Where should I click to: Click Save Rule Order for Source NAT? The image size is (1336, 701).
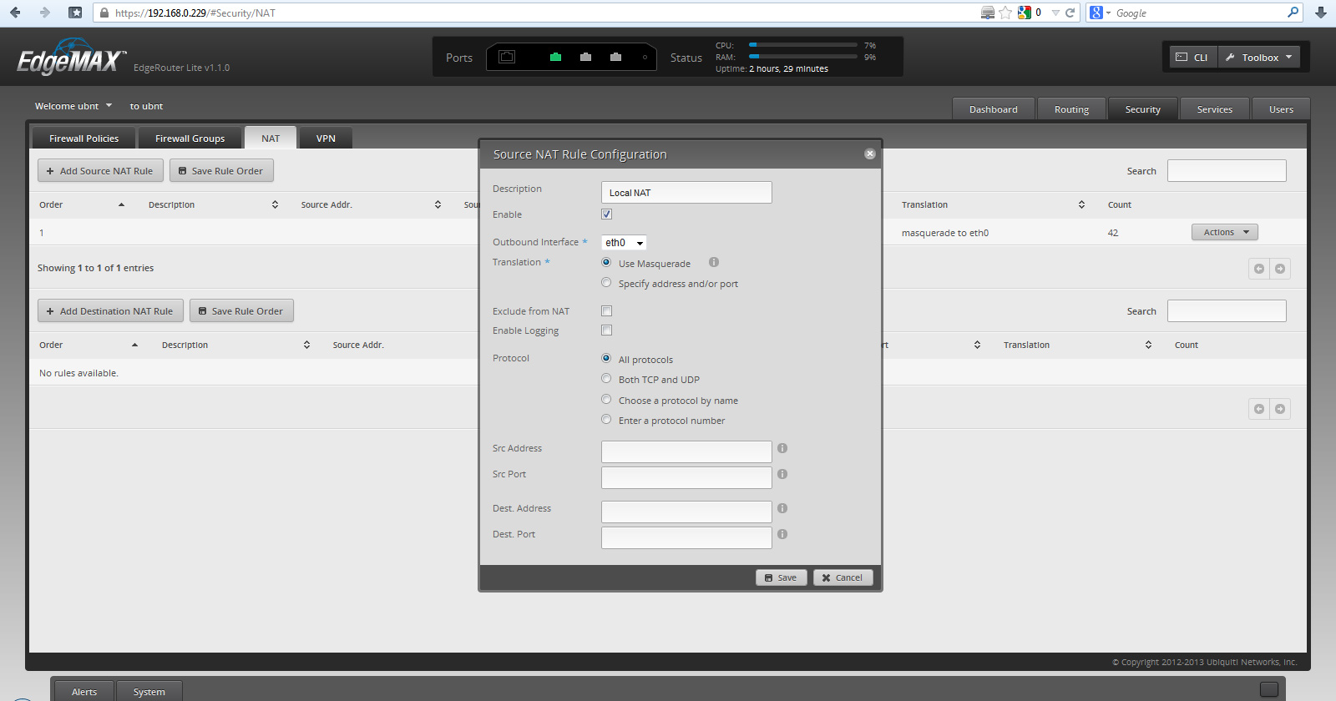coord(221,171)
